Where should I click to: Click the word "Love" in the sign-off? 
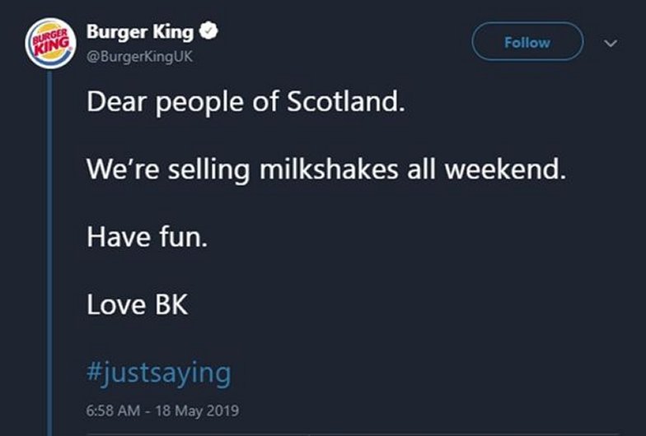pyautogui.click(x=115, y=306)
